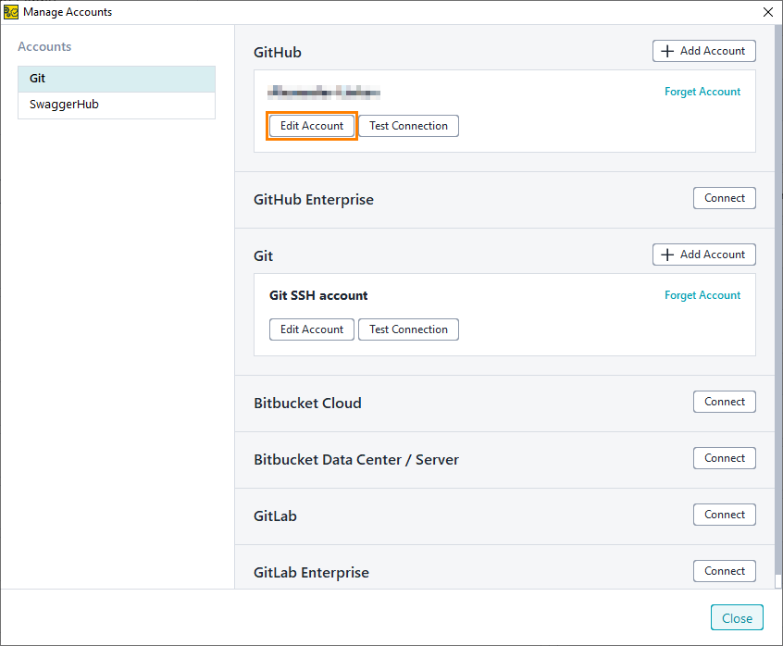The width and height of the screenshot is (783, 646).
Task: Click the blurred GitHub account name
Action: tap(324, 92)
